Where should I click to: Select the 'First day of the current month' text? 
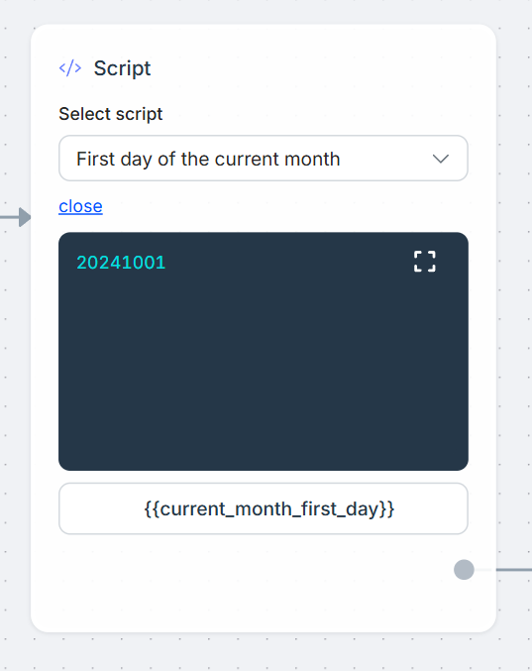(208, 160)
